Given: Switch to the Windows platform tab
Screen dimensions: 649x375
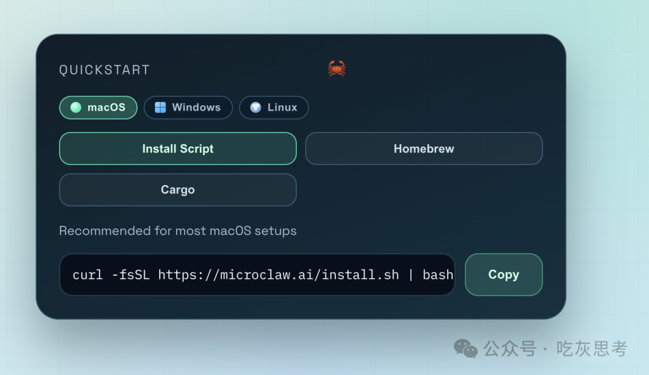Looking at the screenshot, I should pyautogui.click(x=188, y=108).
